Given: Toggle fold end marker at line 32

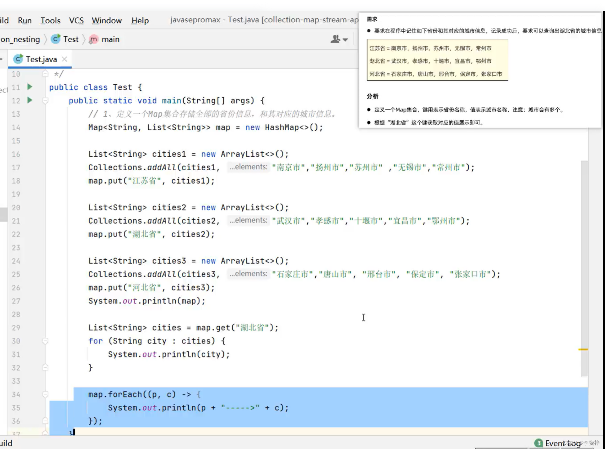Looking at the screenshot, I should [45, 367].
